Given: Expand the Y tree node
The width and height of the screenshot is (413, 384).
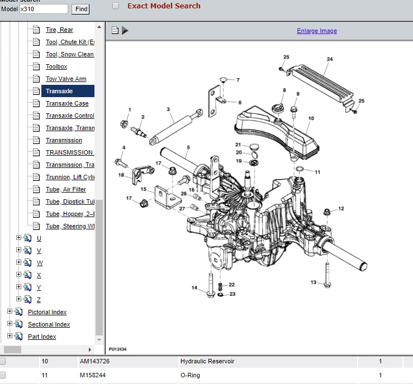Looking at the screenshot, I should tap(18, 286).
